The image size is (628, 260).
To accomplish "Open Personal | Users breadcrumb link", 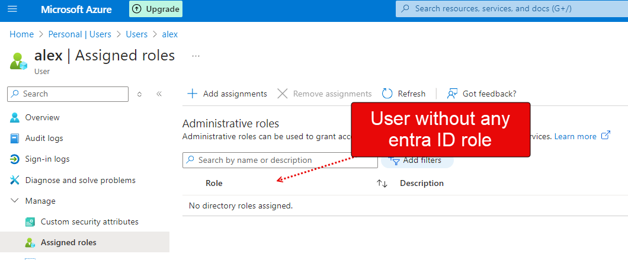I will coord(80,34).
